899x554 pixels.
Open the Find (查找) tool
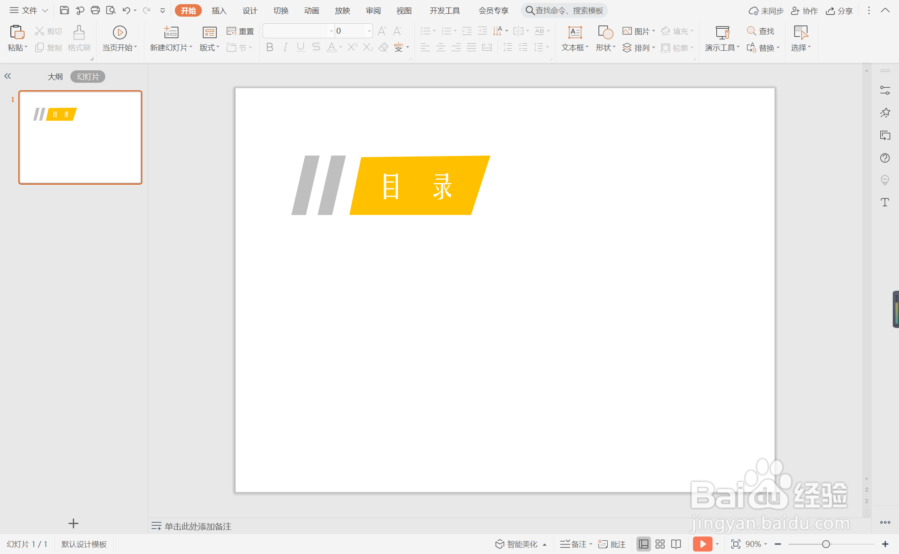[x=760, y=31]
